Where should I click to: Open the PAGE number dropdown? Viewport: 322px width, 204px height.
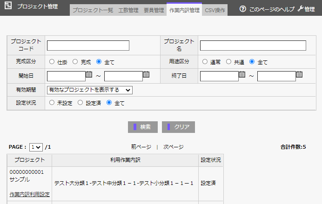click(36, 147)
